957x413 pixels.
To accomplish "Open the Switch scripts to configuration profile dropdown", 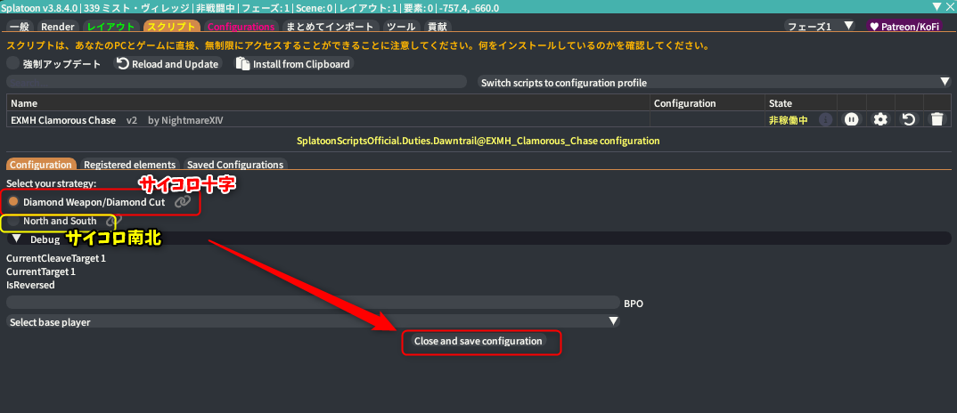I will 713,82.
